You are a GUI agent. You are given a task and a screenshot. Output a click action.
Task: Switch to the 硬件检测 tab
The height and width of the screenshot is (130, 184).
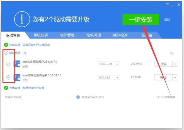pyautogui.click(x=120, y=35)
